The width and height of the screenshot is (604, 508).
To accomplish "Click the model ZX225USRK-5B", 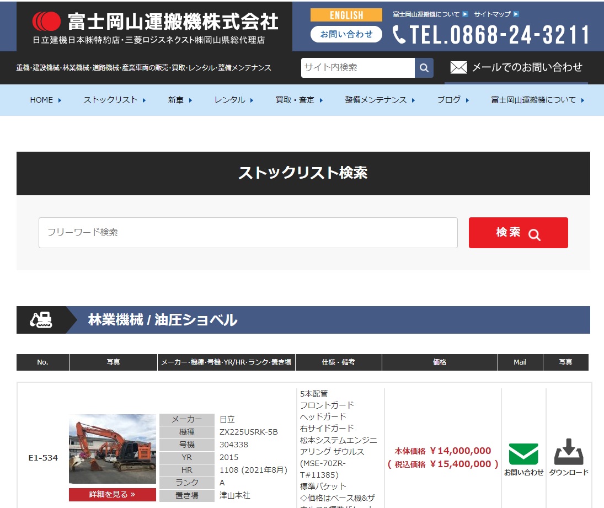I will click(x=248, y=432).
